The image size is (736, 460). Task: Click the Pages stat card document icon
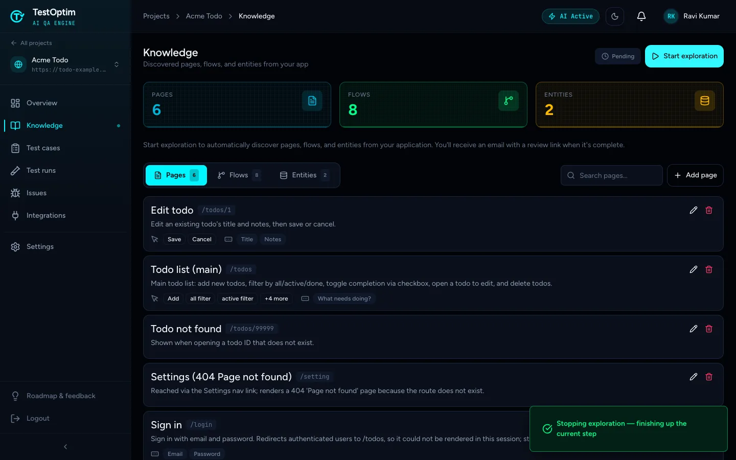coord(312,101)
